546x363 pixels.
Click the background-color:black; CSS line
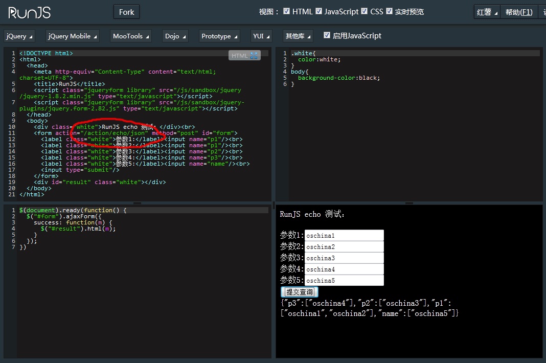(x=339, y=78)
